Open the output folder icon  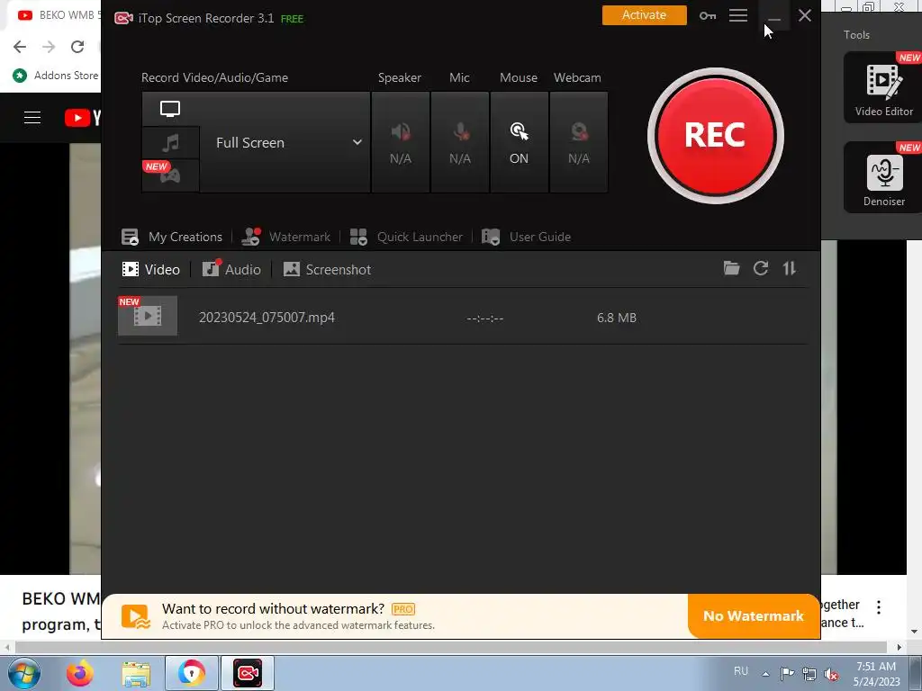click(731, 268)
